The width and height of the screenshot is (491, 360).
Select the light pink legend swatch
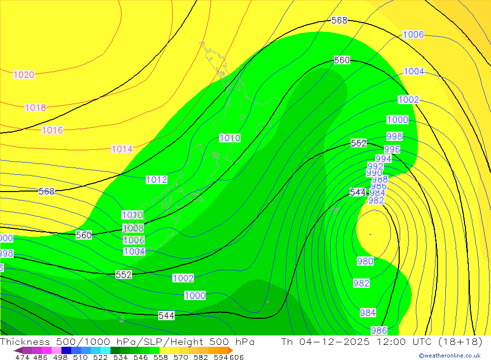tap(56, 350)
